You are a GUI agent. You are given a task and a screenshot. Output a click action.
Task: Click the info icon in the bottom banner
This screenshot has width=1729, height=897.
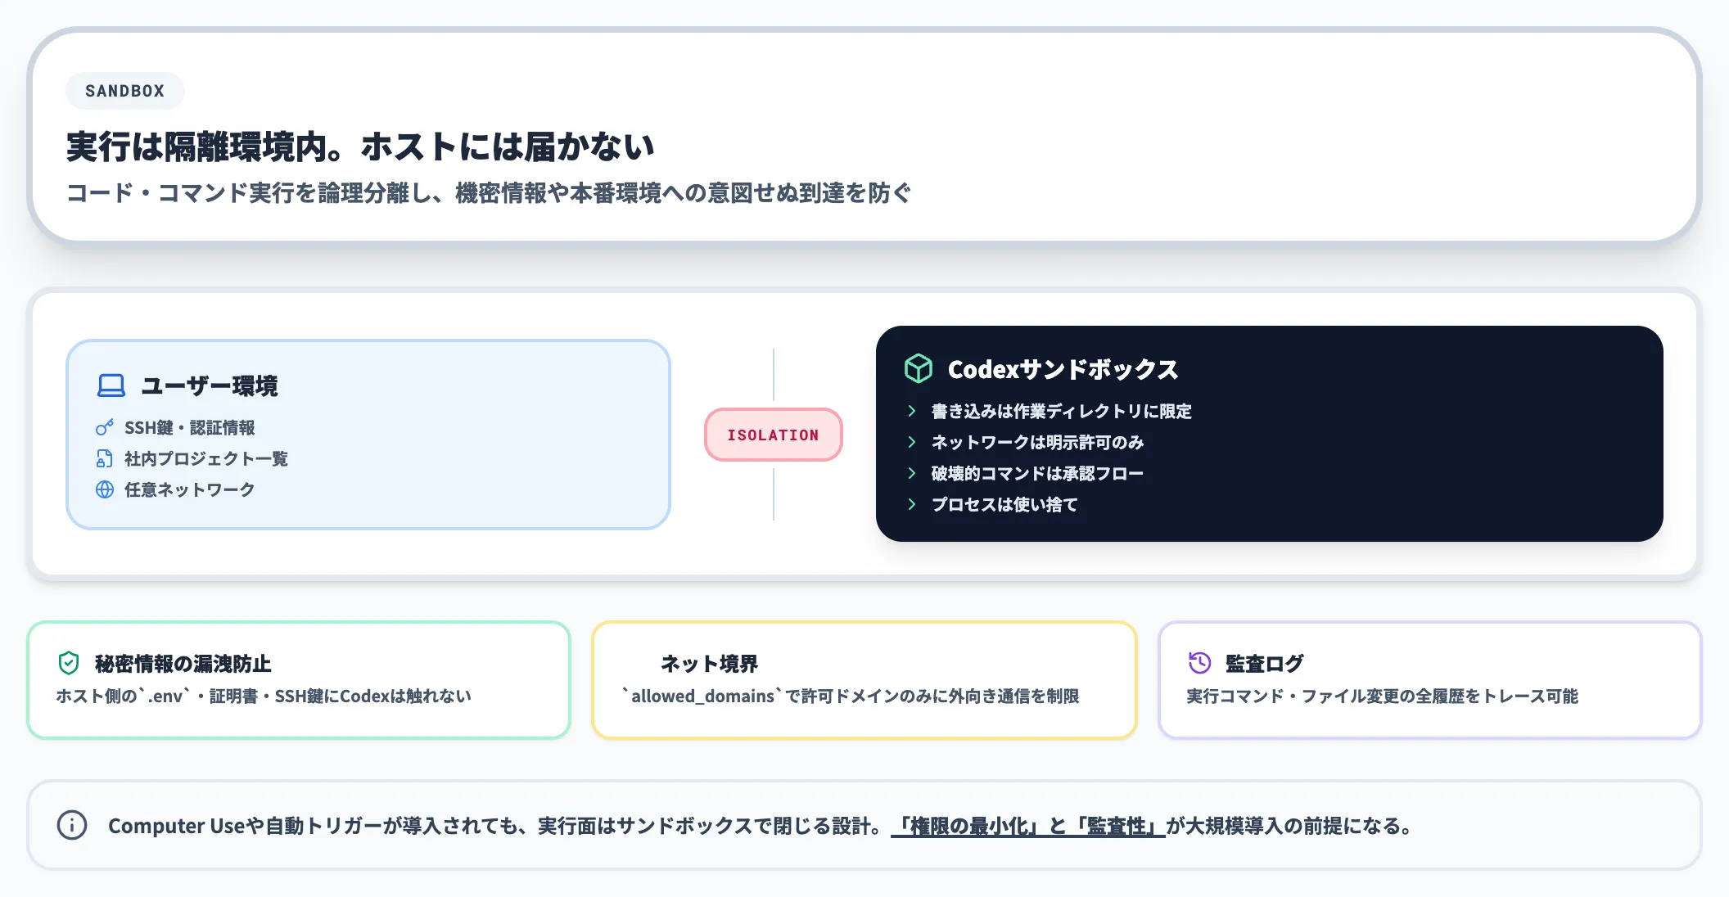(71, 825)
